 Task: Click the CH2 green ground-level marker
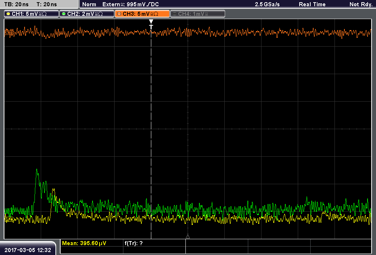(x=9, y=211)
